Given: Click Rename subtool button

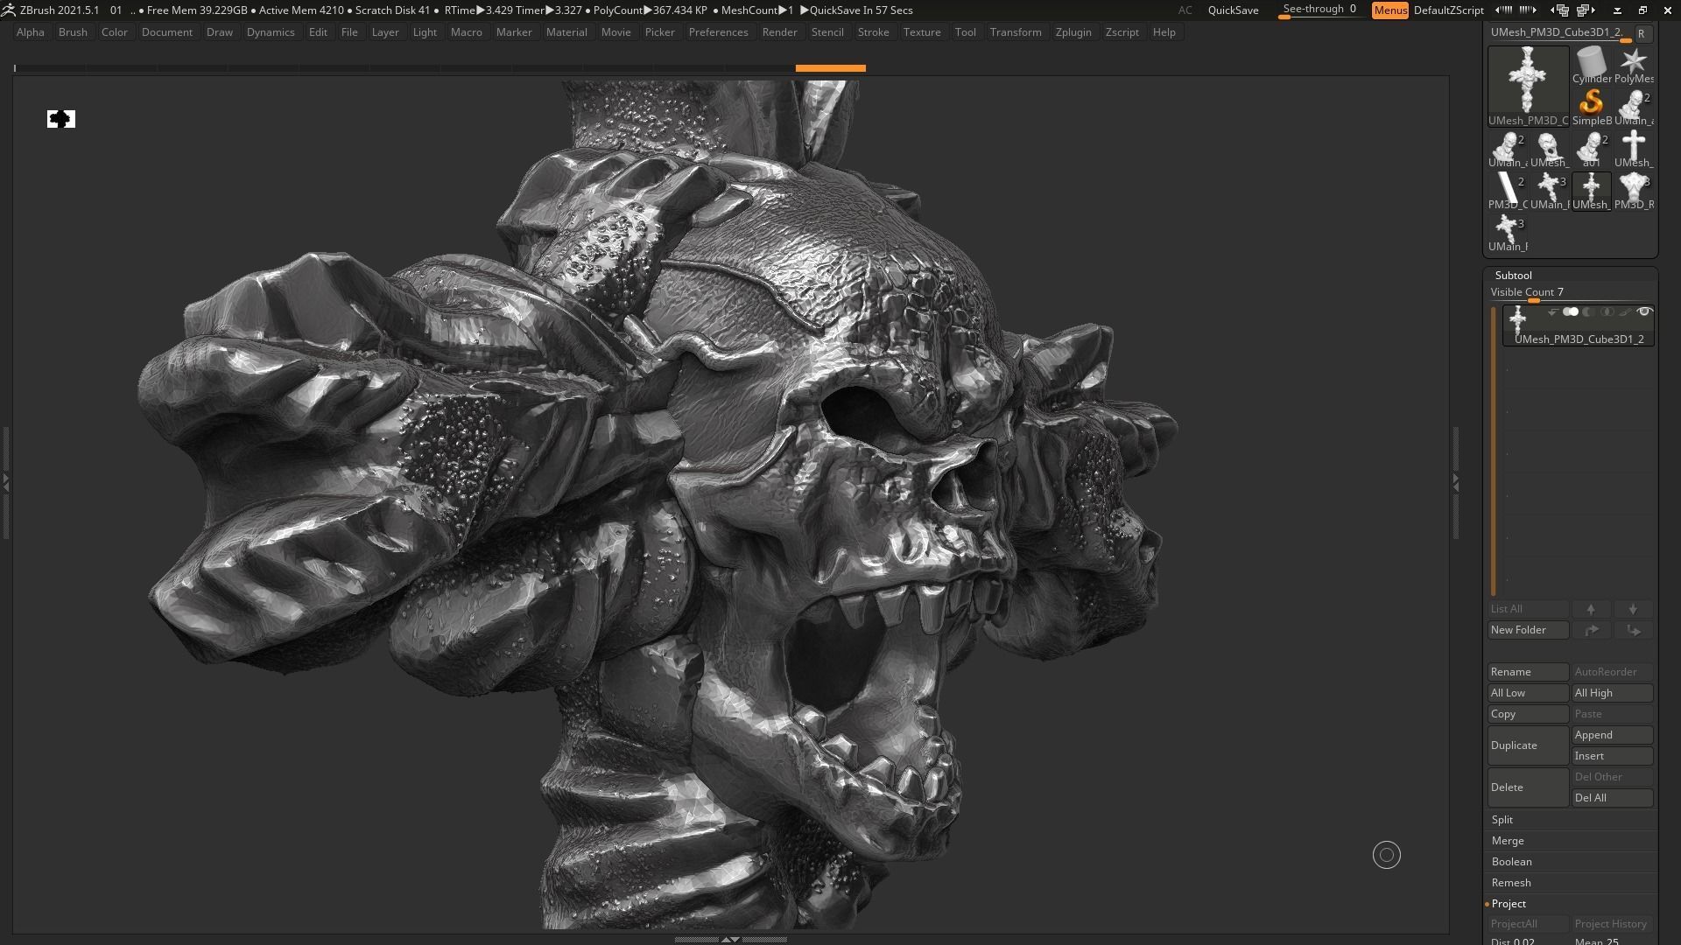Looking at the screenshot, I should 1528,672.
